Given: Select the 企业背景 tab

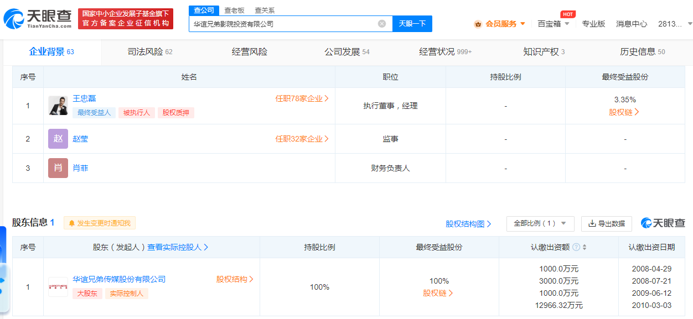Looking at the screenshot, I should 51,52.
